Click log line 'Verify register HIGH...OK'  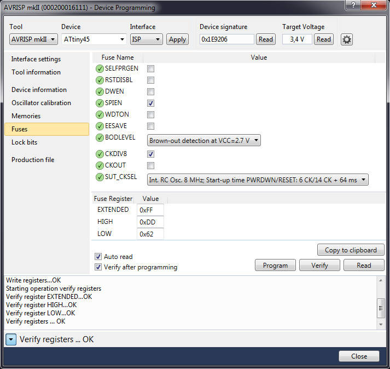(x=41, y=305)
